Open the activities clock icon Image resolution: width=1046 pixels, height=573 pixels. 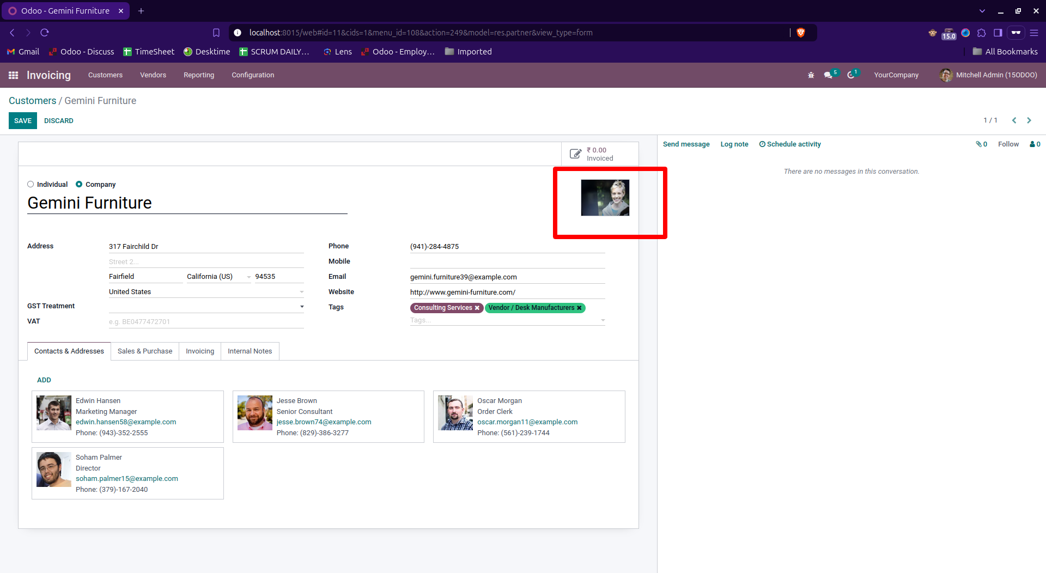[x=851, y=75]
